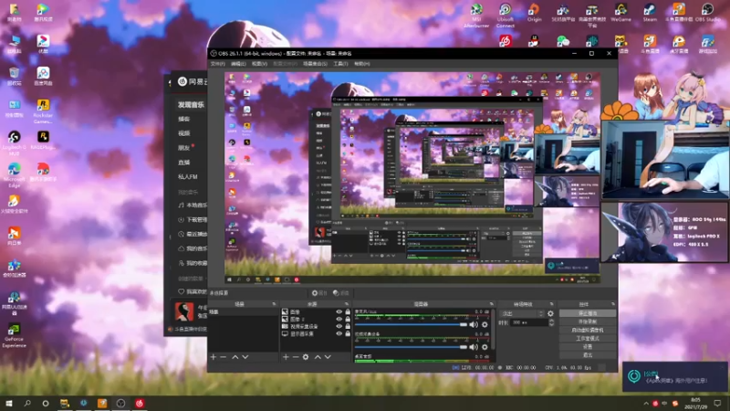This screenshot has height=411, width=730.
Task: Open Microsoft Edge desktop shortcut
Action: 14,175
